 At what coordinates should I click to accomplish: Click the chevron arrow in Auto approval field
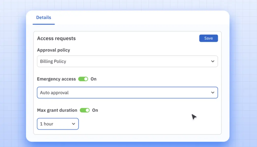pos(213,93)
